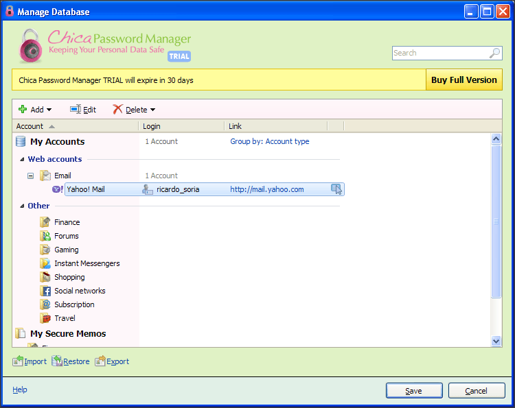Open the http://mail.yahoo.com link

267,189
